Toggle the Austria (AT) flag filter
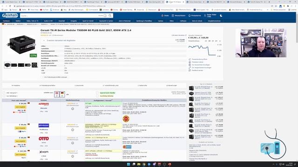The image size is (298, 167). click(57, 94)
